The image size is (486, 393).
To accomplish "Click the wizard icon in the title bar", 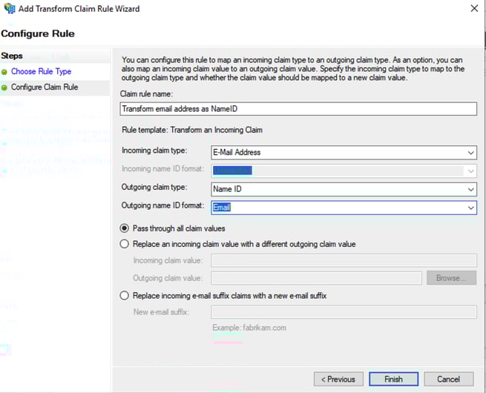I will (x=10, y=9).
